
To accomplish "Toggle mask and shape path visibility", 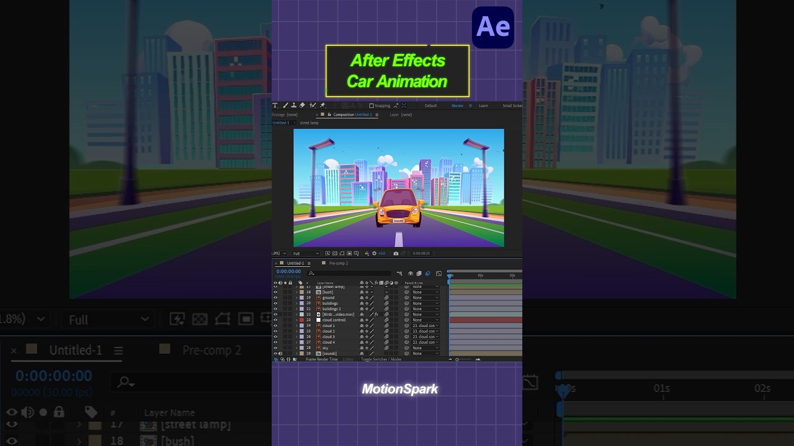I will [342, 253].
